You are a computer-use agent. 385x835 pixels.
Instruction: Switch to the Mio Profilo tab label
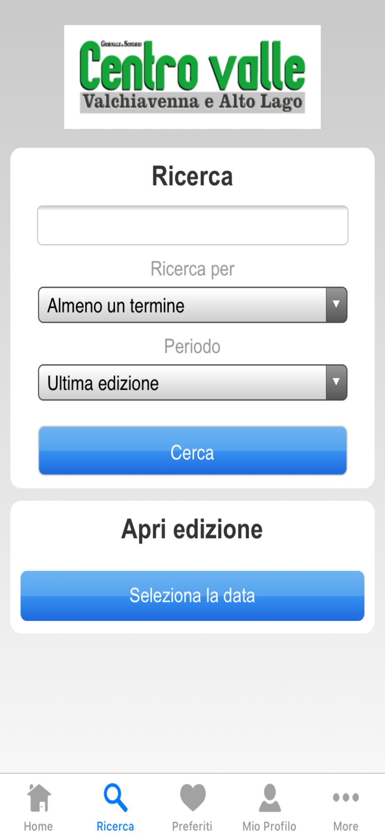pos(269,826)
